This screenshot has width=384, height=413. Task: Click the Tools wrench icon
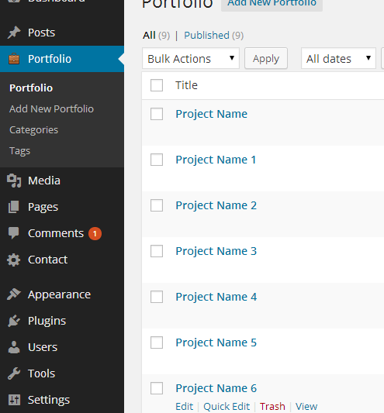point(14,373)
